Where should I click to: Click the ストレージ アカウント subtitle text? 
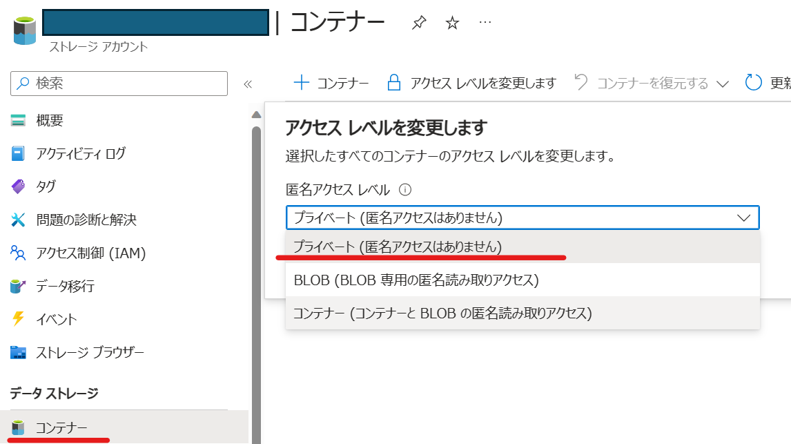(99, 47)
